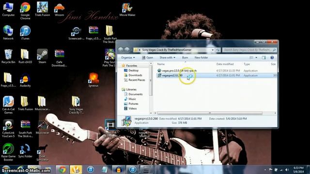Select the (Safe Download) archive icon

[59, 58]
